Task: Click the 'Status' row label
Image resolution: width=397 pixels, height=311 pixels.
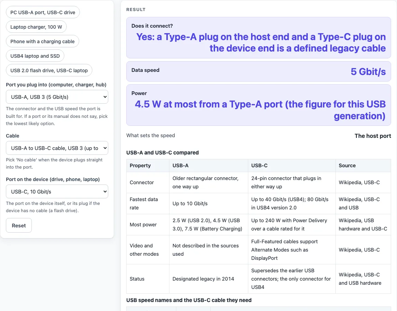Action: click(x=148, y=279)
